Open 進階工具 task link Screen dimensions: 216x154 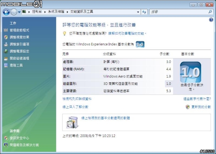pyautogui.click(x=16, y=66)
